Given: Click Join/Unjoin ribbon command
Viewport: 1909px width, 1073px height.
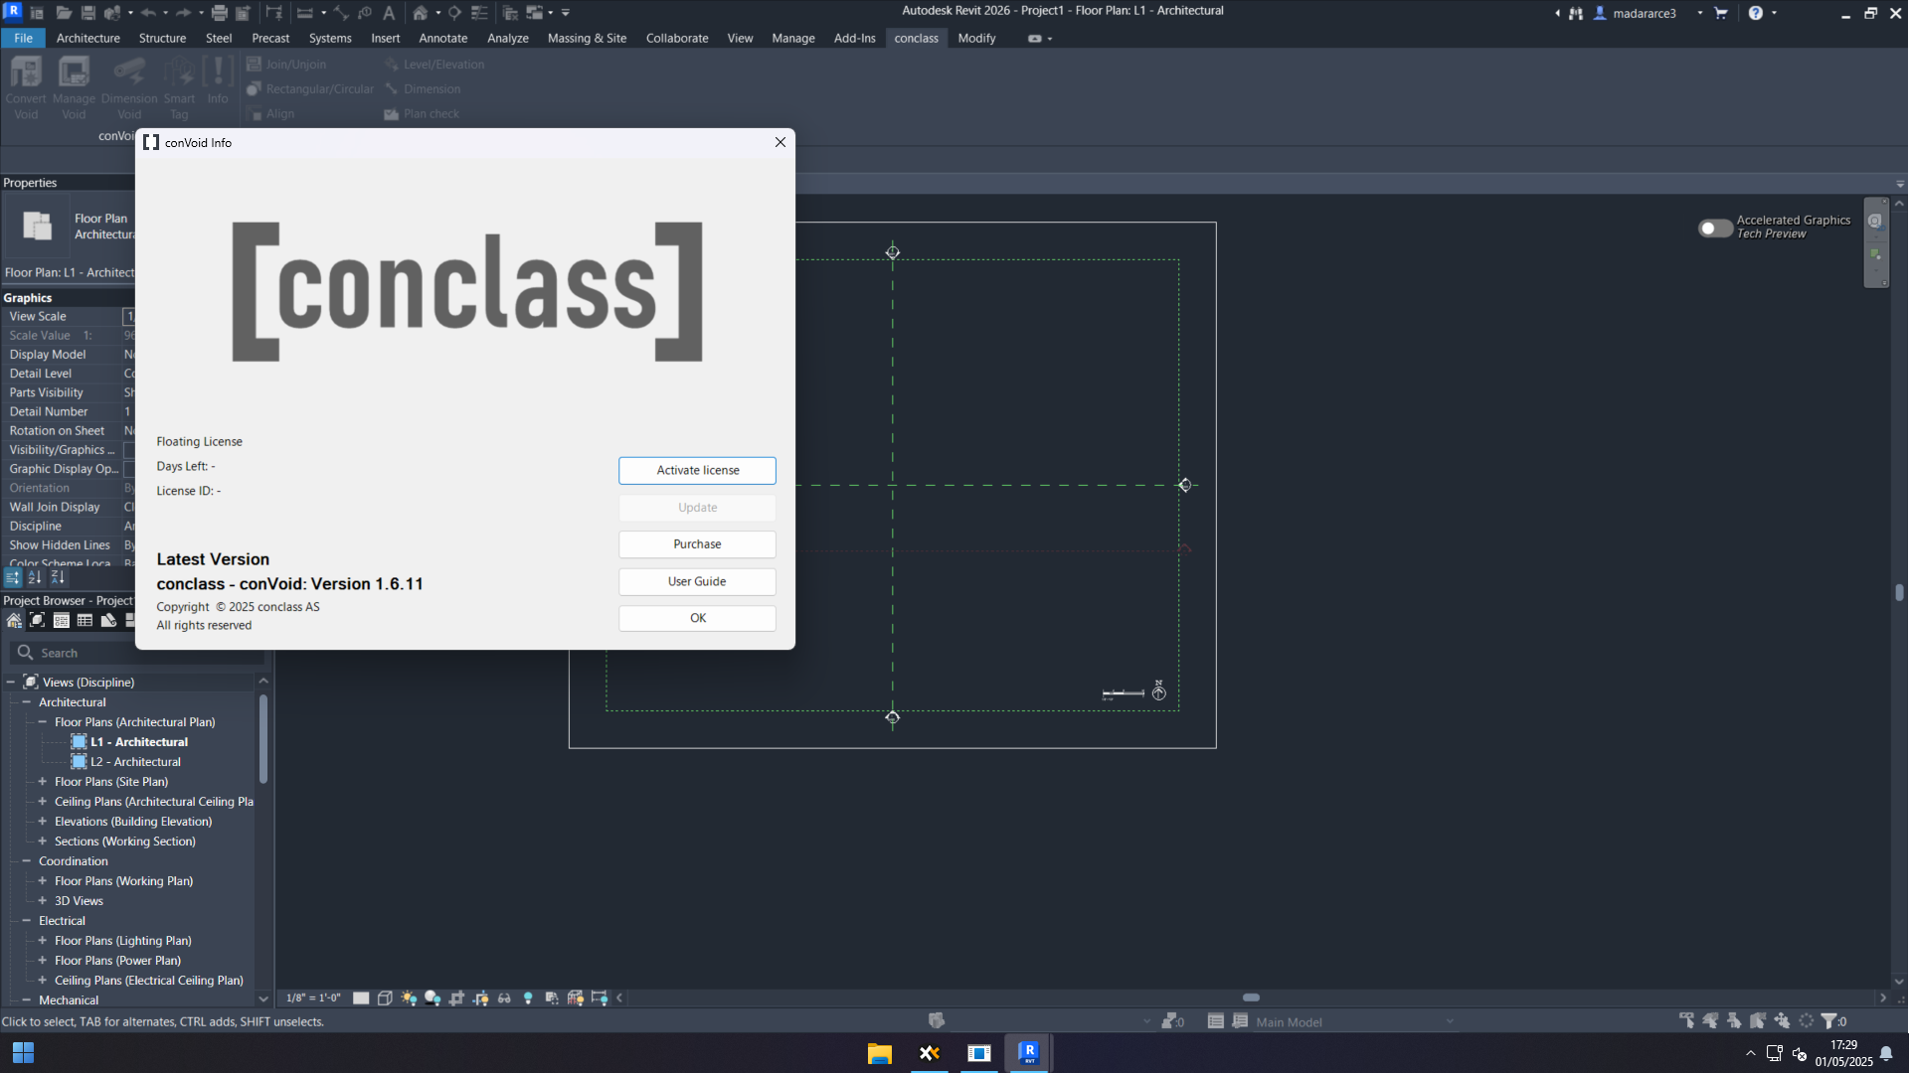Looking at the screenshot, I should [x=286, y=65].
